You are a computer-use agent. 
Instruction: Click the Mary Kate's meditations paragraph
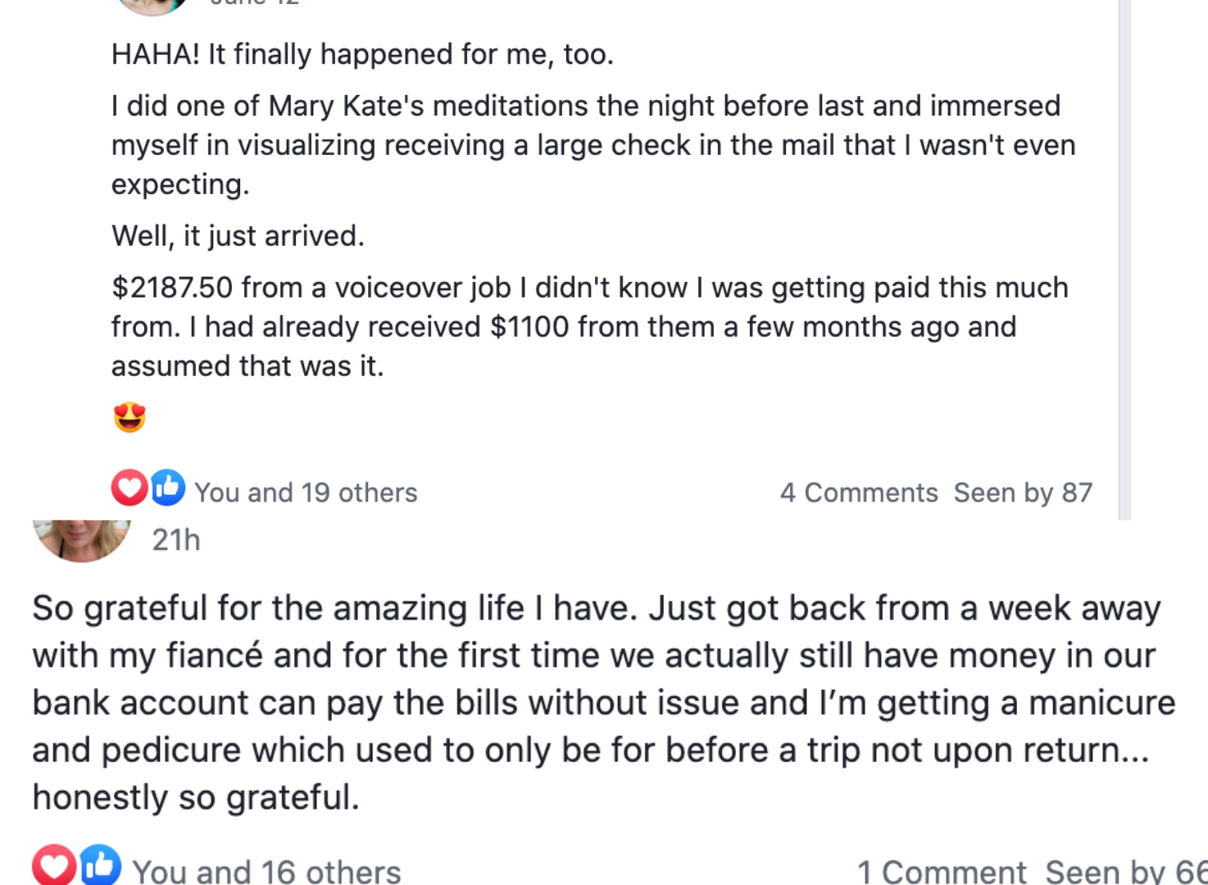click(593, 144)
